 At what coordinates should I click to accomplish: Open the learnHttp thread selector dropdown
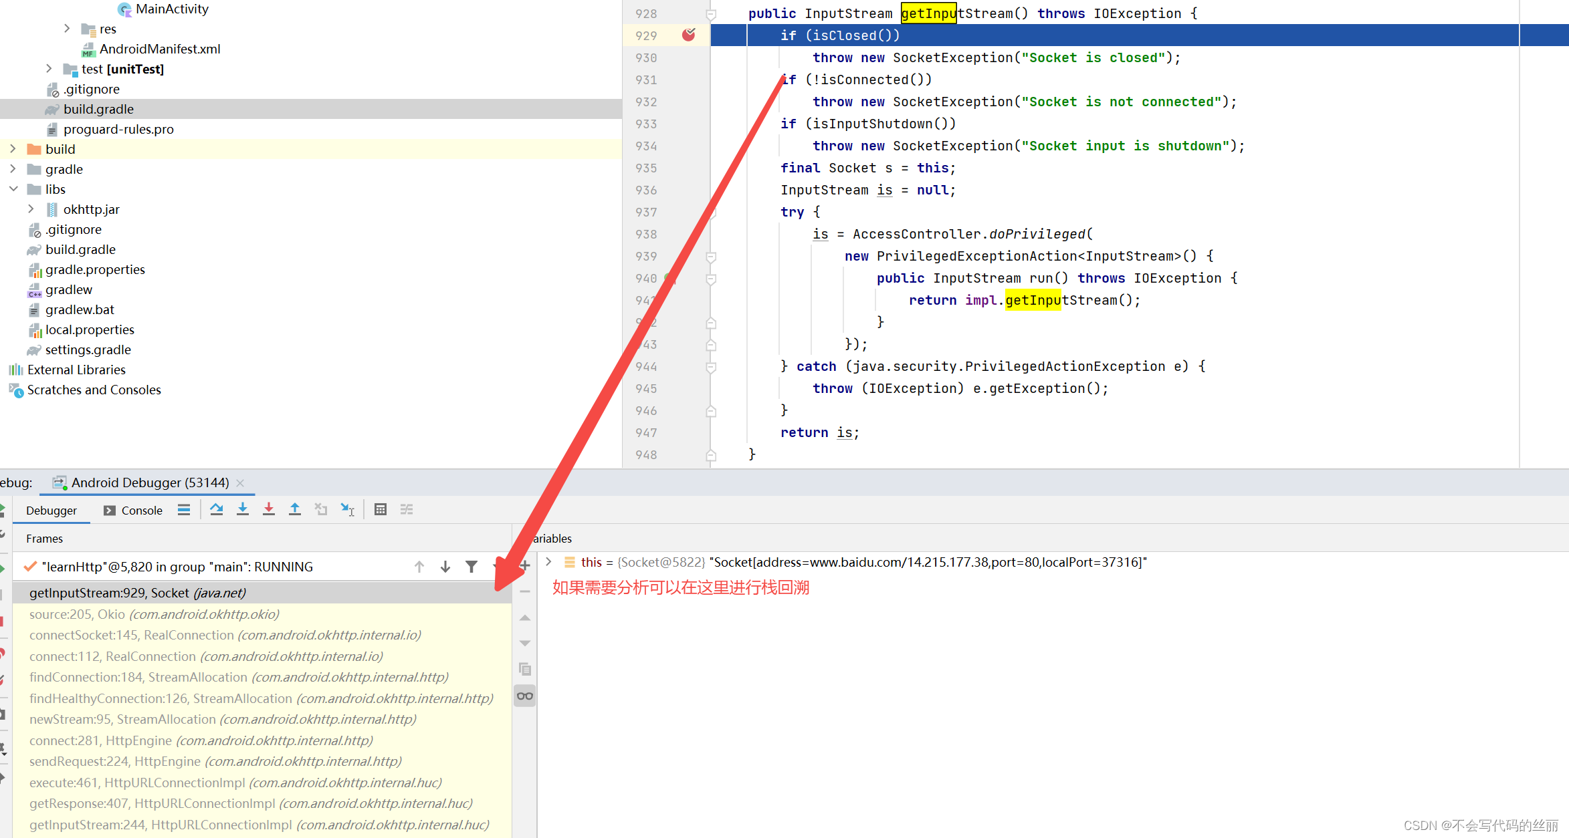(x=497, y=567)
